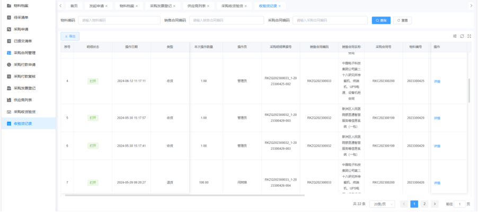This screenshot has width=478, height=212.
Task: Select page 2 in pagination
Action: point(424,204)
